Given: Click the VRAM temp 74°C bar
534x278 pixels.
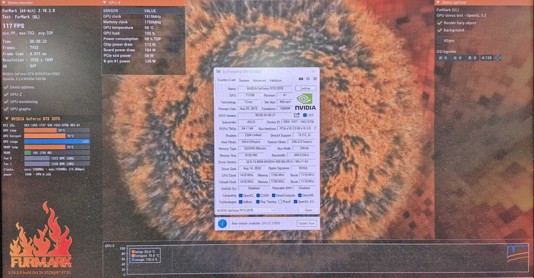Looking at the screenshot, I should tap(57, 147).
